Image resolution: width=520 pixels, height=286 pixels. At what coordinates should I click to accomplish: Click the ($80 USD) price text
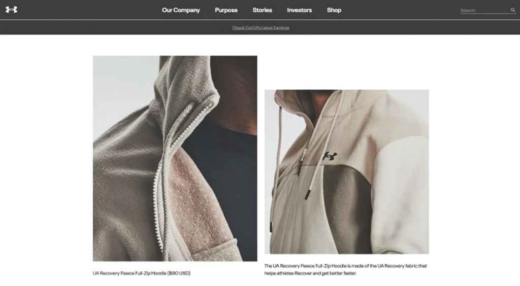(x=179, y=273)
